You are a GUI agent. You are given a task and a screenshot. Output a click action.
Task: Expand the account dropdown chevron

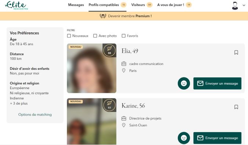244,5
